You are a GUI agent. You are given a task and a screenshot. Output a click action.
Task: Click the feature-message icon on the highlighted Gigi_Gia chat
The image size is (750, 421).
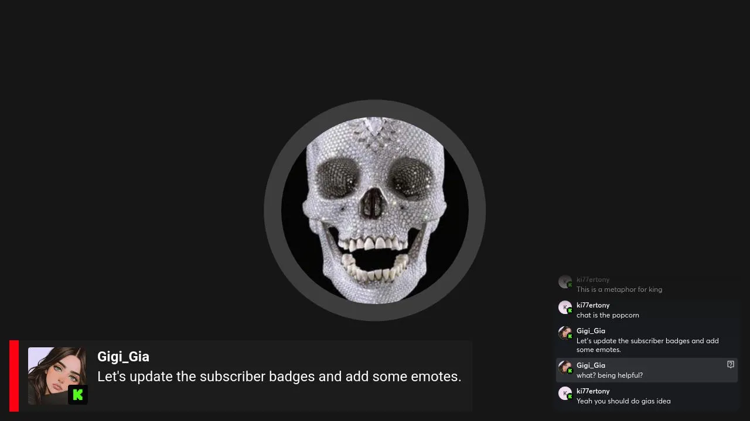point(731,364)
